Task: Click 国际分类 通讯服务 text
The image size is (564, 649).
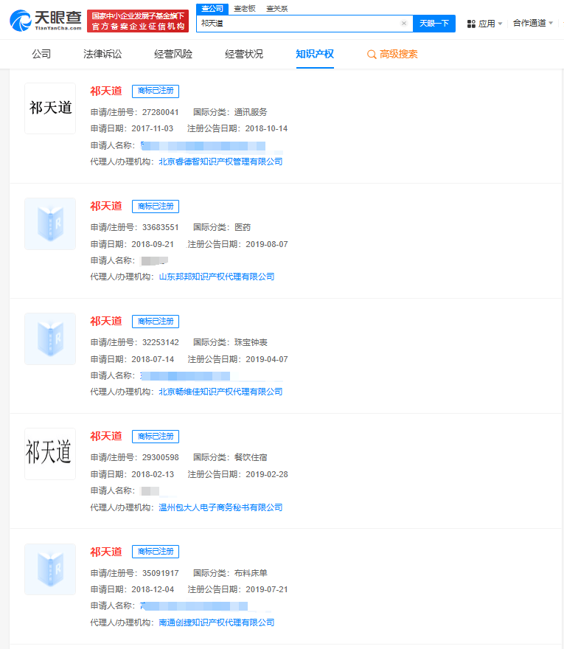Action: click(x=230, y=113)
